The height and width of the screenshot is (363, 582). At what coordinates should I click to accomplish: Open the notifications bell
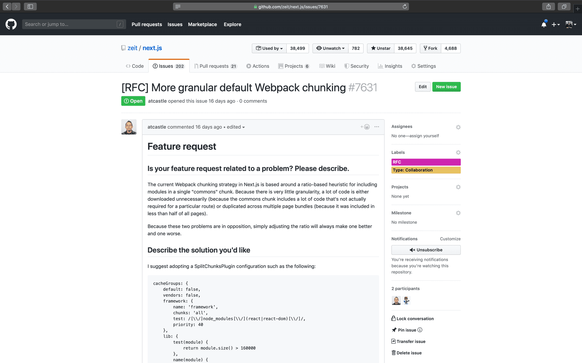coord(544,24)
